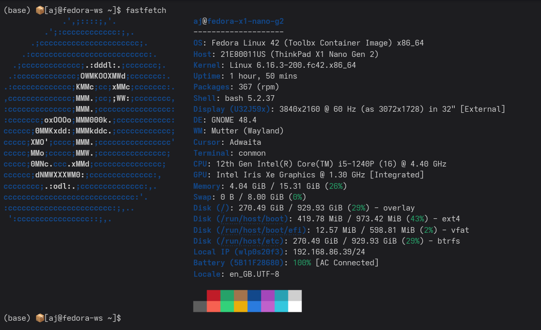Select the navy blue swatch in the top row

coord(254,295)
